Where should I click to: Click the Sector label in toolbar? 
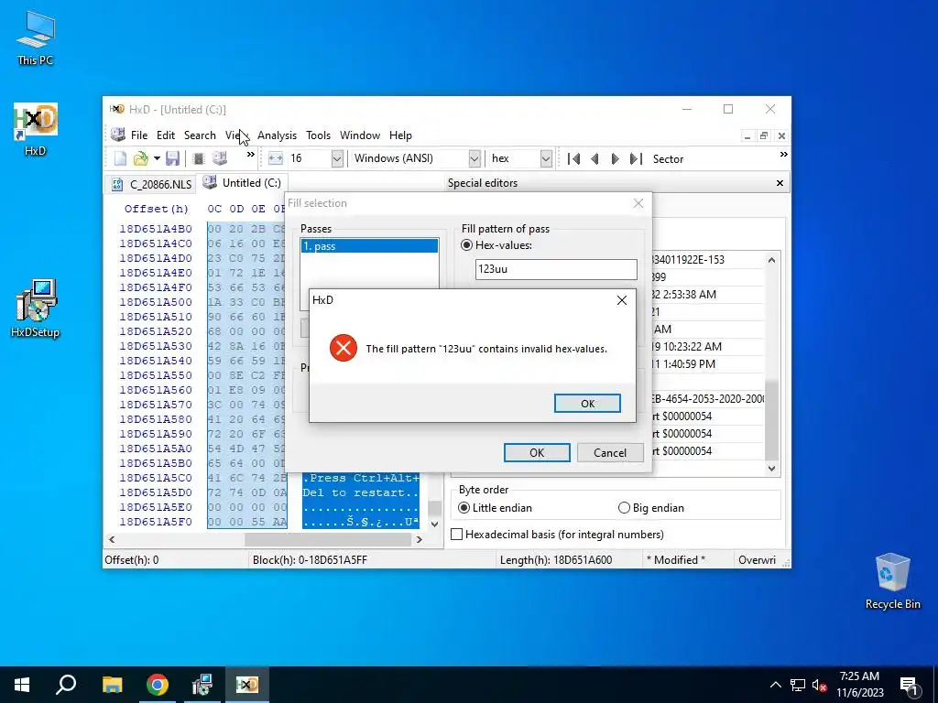click(668, 159)
